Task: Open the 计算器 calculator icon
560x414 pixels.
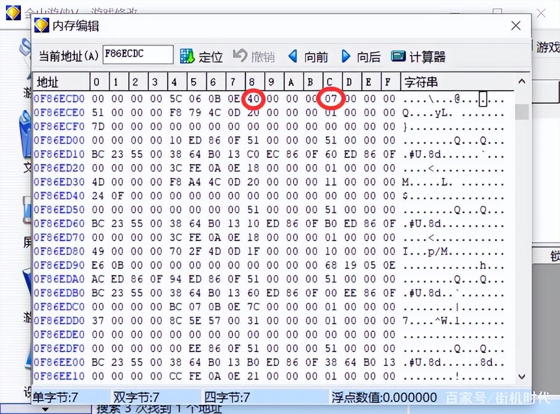Action: pos(398,56)
